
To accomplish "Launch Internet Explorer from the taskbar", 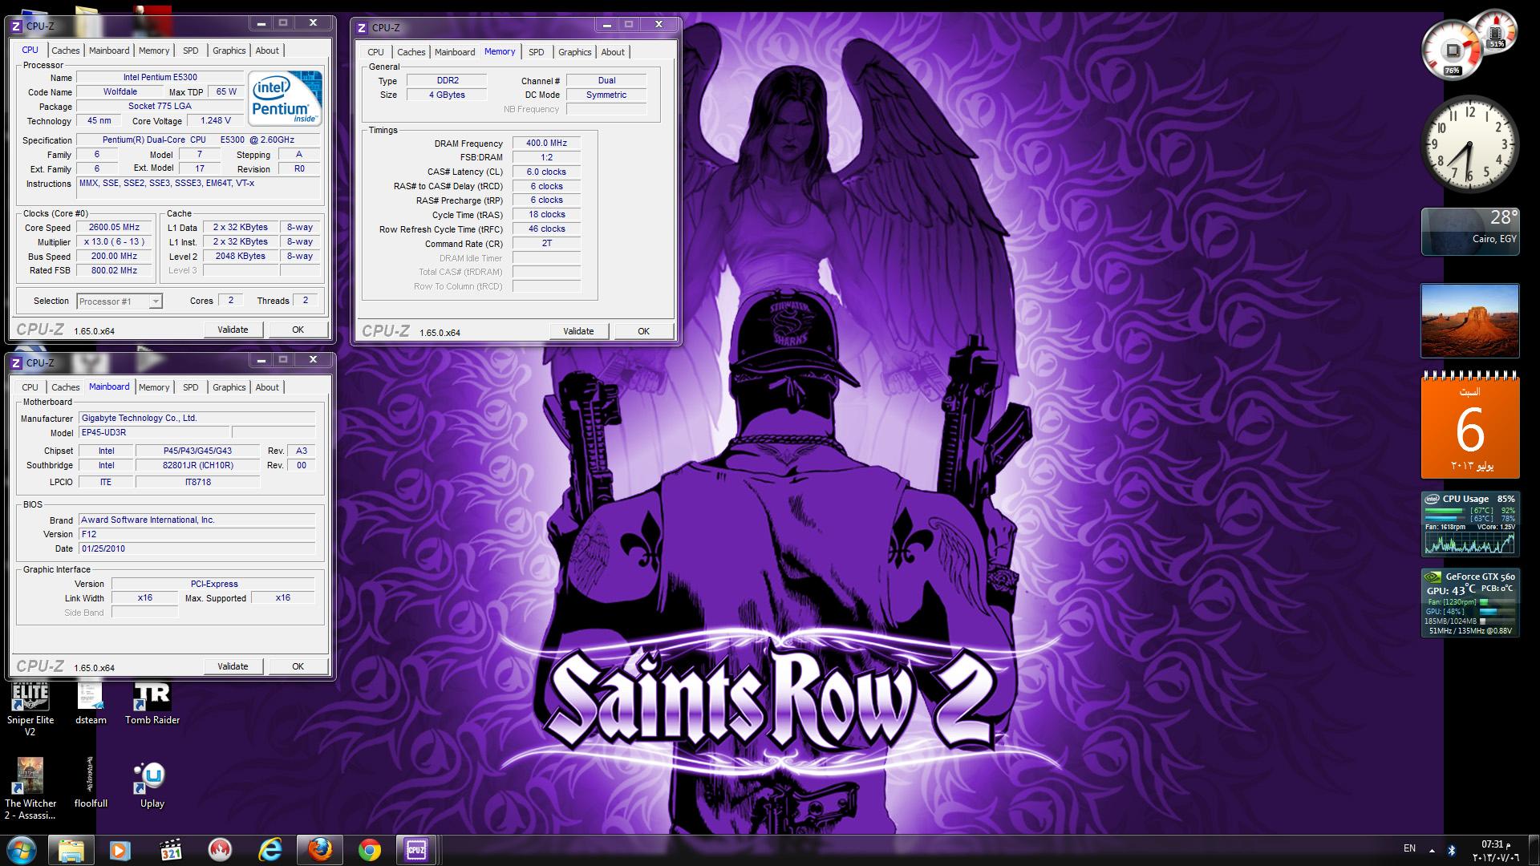I will click(269, 850).
